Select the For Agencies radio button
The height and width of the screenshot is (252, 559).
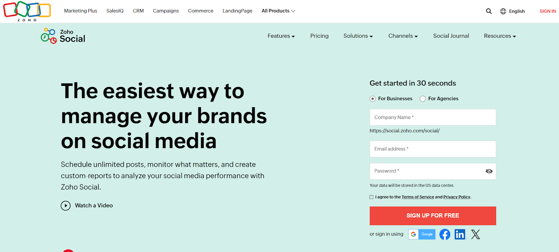coord(423,99)
